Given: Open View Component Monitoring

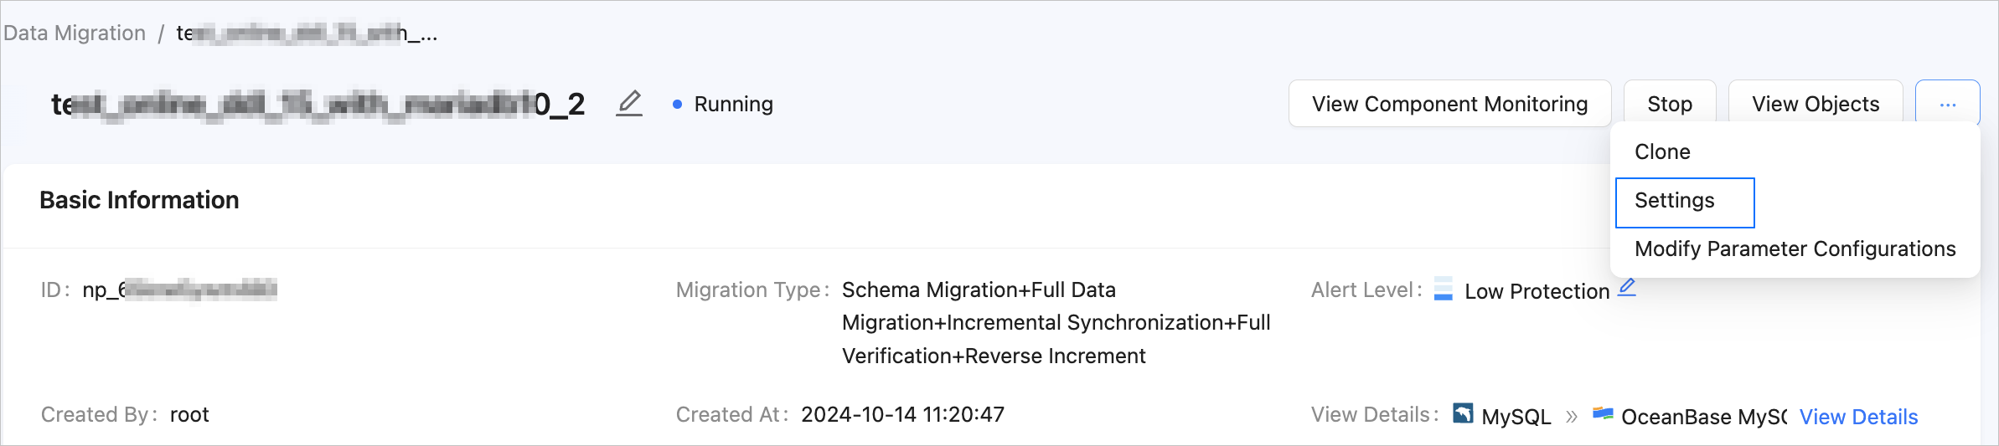Looking at the screenshot, I should coord(1449,104).
